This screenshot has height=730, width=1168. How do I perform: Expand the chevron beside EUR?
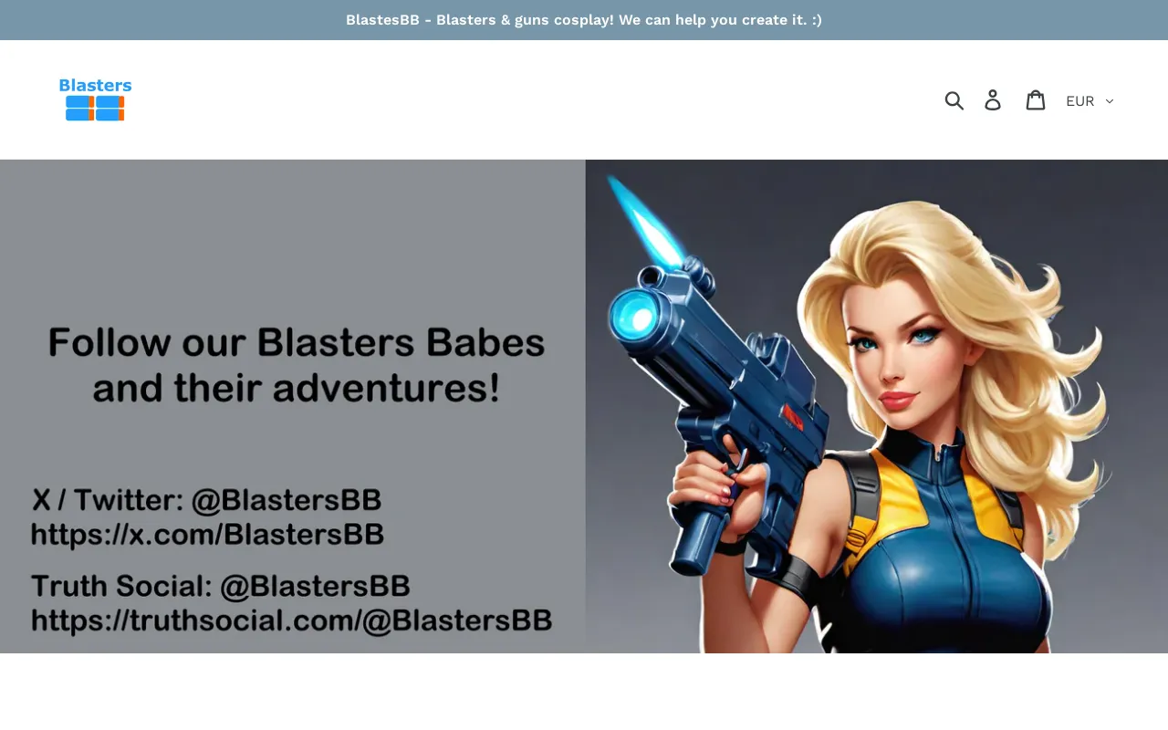(1110, 101)
